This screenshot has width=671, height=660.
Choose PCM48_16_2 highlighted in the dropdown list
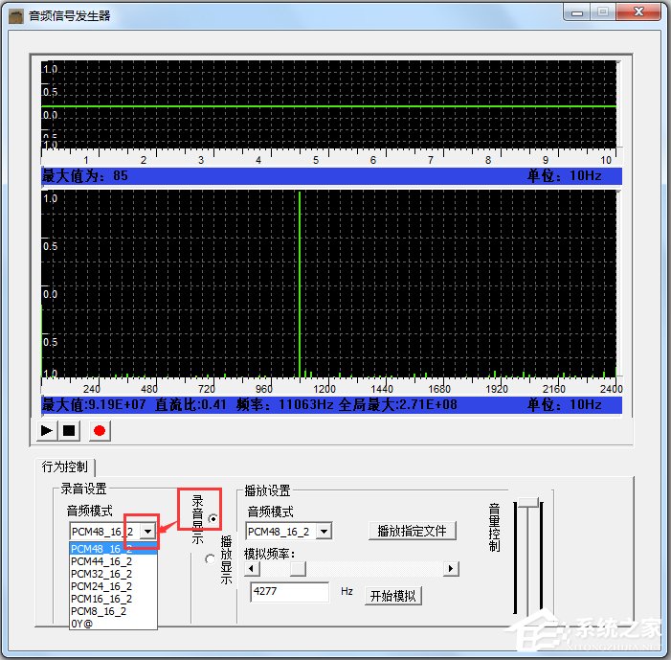click(113, 549)
